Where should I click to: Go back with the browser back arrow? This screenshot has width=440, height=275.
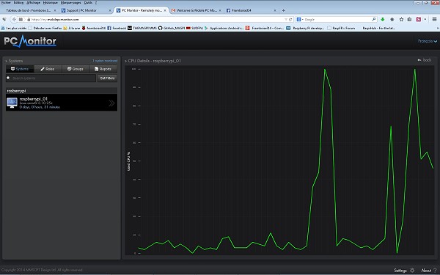pos(14,19)
